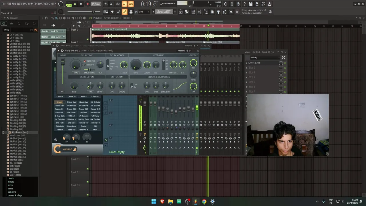The image size is (366, 206).
Task: Open the OPTIONS menu
Action: click(x=38, y=4)
